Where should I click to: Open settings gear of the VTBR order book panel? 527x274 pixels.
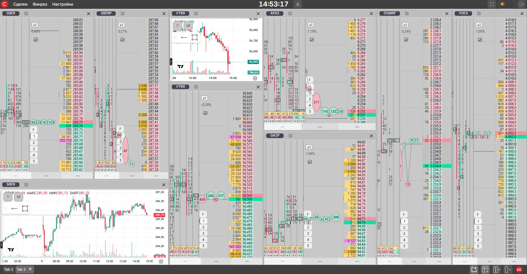coord(196,87)
